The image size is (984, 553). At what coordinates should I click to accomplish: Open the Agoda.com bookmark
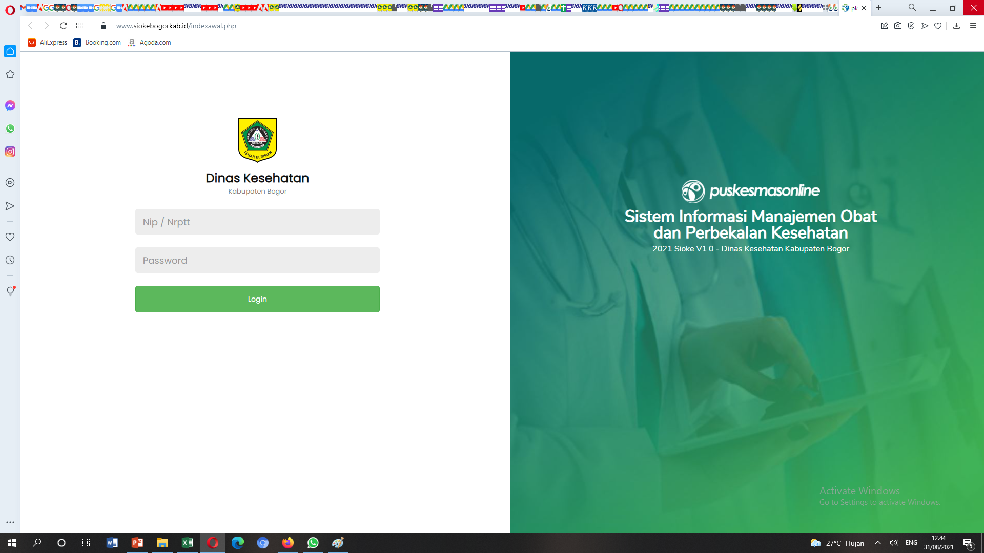[x=150, y=42]
